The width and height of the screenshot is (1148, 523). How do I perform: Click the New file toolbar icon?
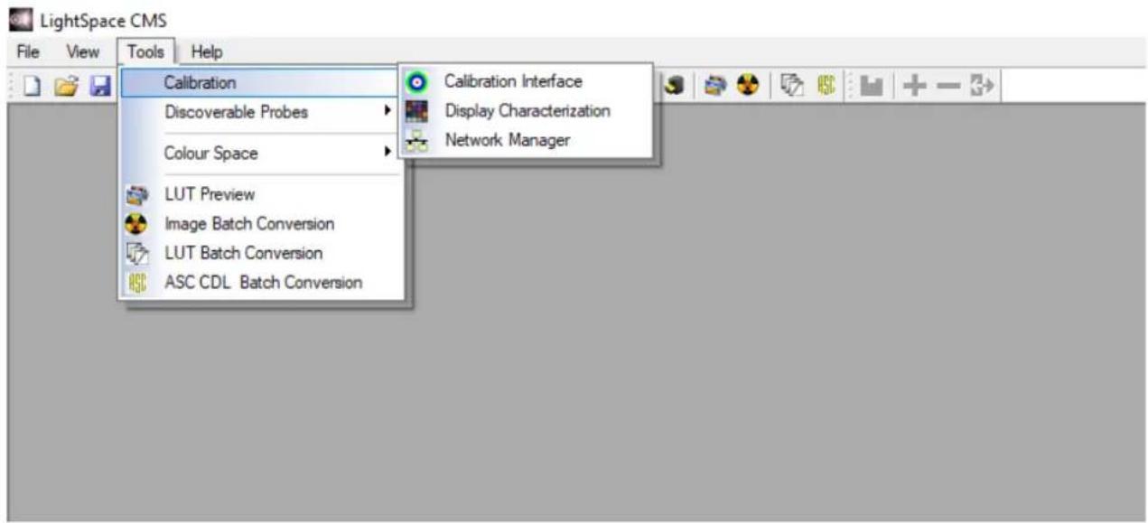click(x=31, y=85)
